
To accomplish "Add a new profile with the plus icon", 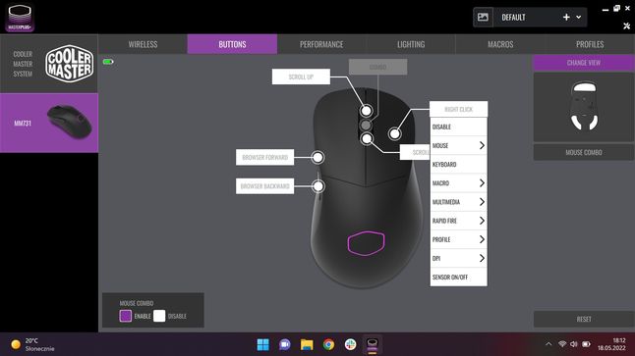I will 566,17.
